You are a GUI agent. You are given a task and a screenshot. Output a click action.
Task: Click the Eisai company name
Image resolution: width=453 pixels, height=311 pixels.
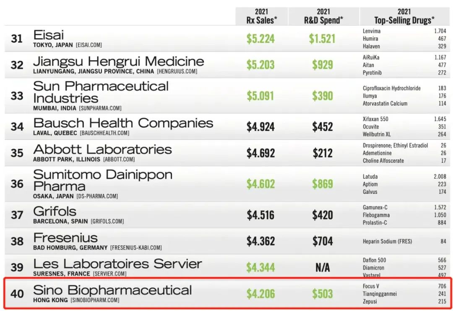tap(49, 34)
